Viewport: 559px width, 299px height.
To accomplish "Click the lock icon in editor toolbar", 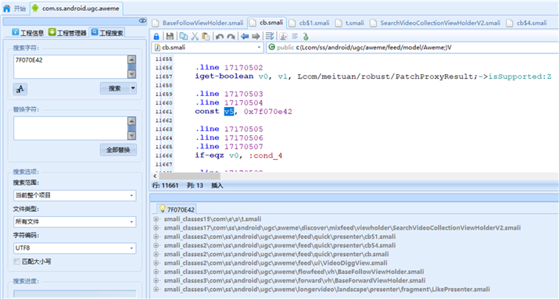I will pos(156,37).
